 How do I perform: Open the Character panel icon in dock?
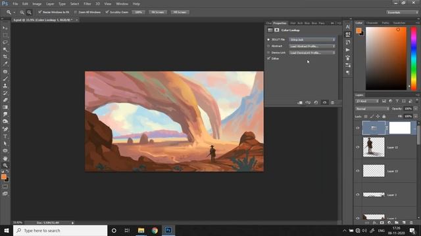(348, 27)
